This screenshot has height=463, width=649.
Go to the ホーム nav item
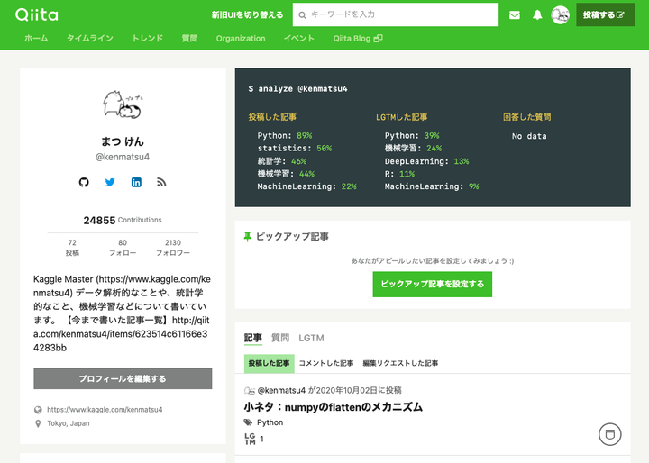(x=36, y=39)
